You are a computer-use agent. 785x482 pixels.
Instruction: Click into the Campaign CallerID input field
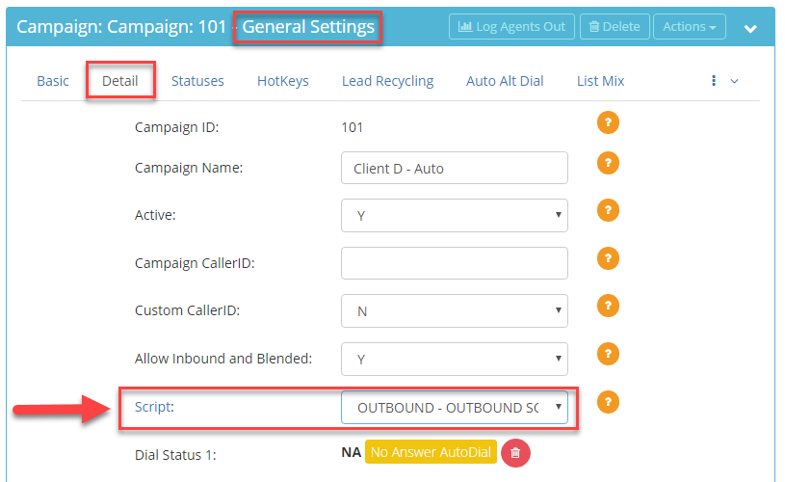tap(454, 263)
